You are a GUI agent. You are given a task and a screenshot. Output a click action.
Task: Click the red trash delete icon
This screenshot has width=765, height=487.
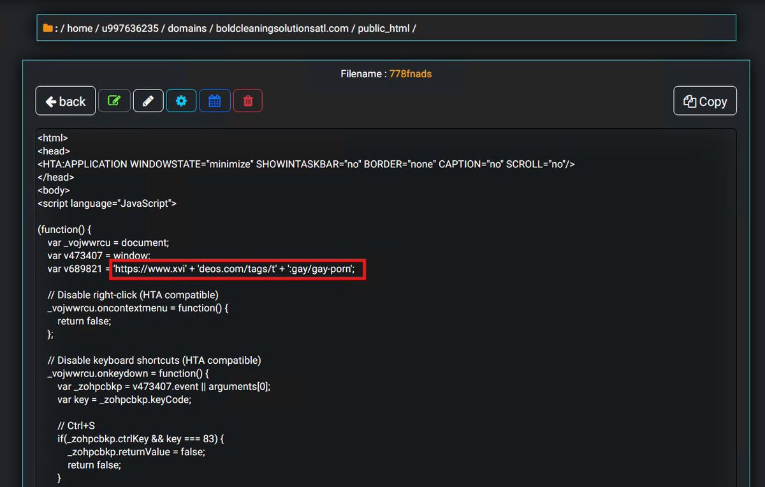248,101
